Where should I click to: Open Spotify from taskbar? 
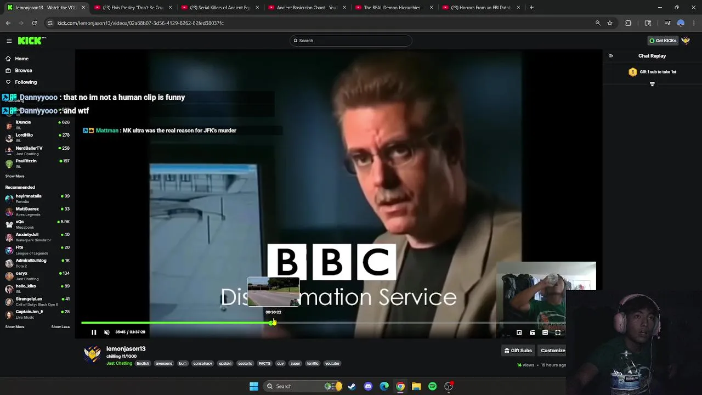click(x=433, y=386)
